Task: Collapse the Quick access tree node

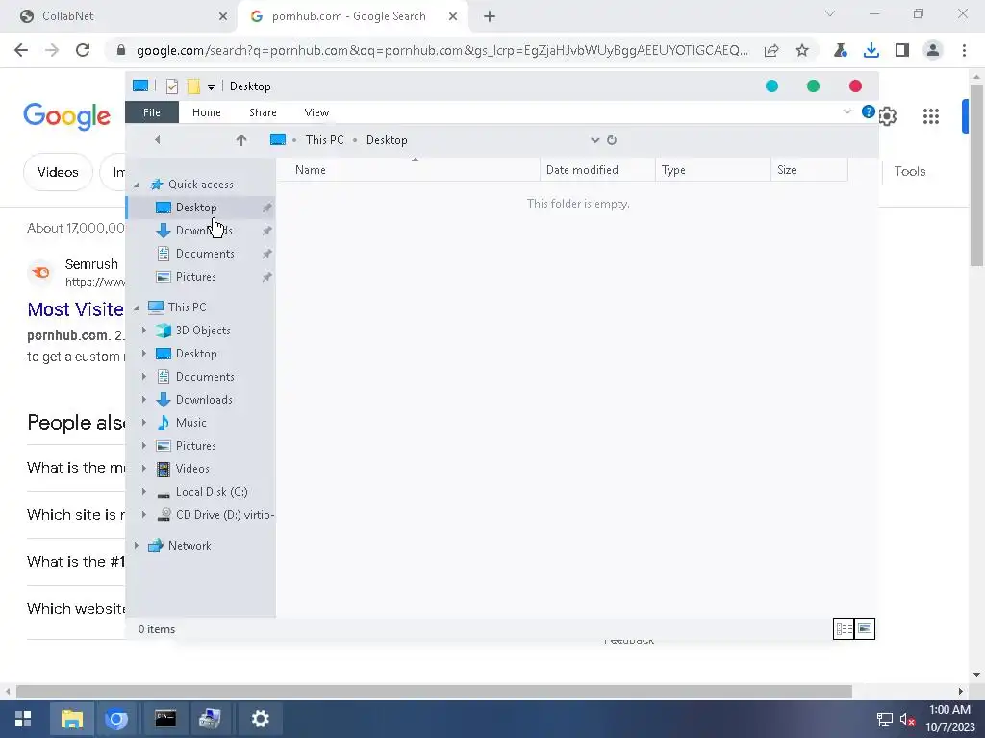Action: [137, 185]
